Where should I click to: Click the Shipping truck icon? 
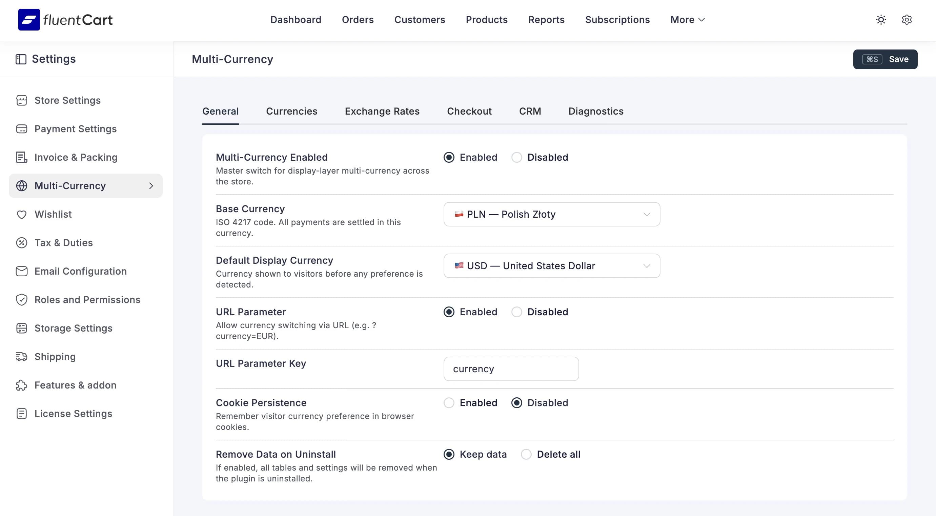coord(21,356)
